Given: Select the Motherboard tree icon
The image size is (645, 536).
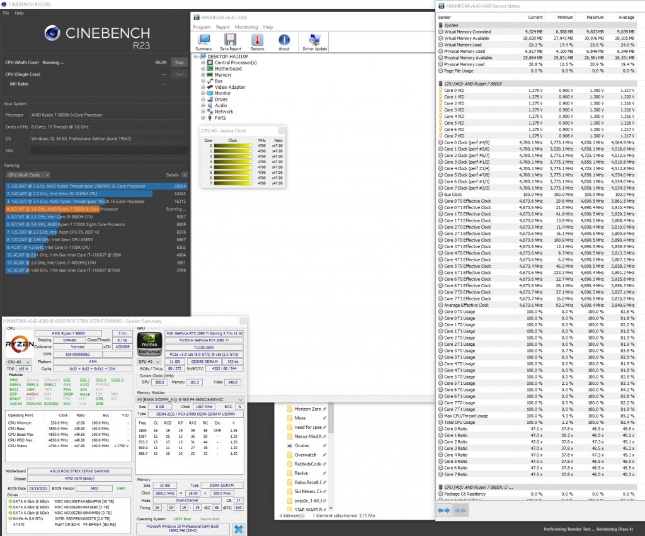Looking at the screenshot, I should (210, 69).
